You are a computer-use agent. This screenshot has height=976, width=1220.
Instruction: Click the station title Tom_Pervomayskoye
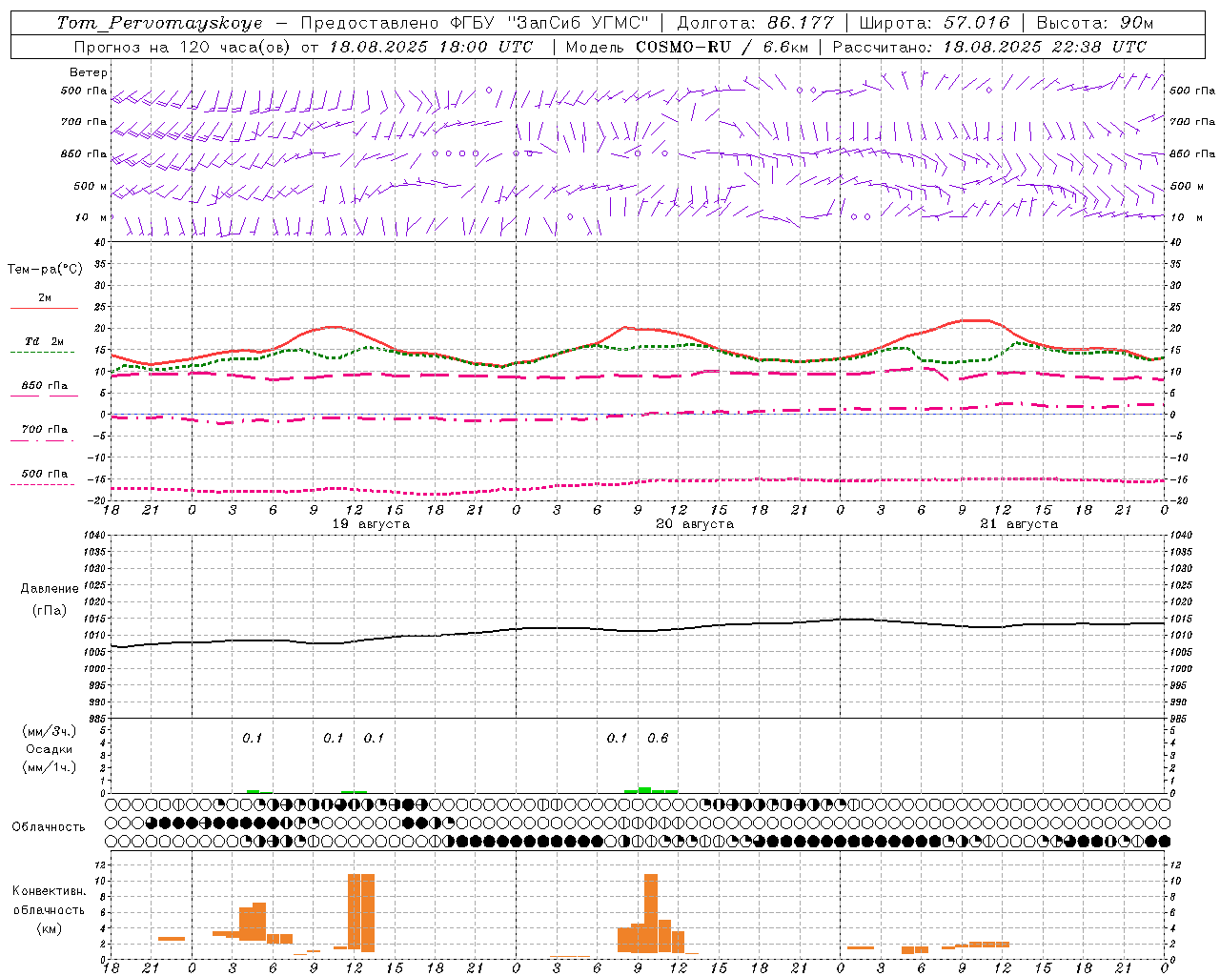coord(159,23)
